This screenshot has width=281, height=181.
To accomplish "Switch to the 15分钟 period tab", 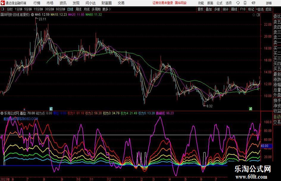I will coord(38,9).
